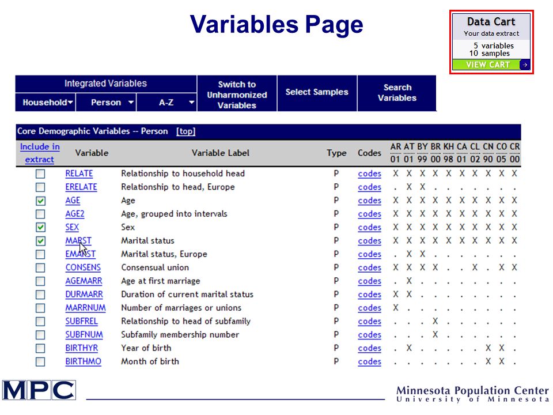Image resolution: width=553 pixels, height=415 pixels.
Task: View codes for Marital status, Europe
Action: click(370, 254)
